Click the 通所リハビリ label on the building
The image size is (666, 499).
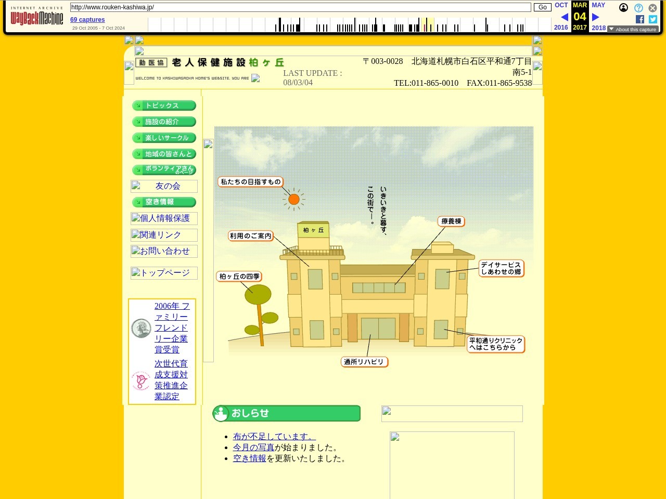364,362
